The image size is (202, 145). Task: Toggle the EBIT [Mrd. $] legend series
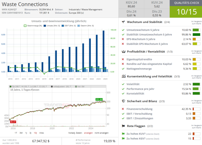(69, 26)
